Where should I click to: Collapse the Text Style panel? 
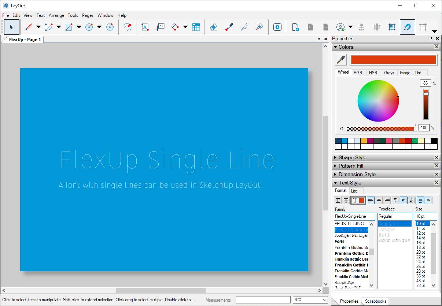[x=335, y=183]
